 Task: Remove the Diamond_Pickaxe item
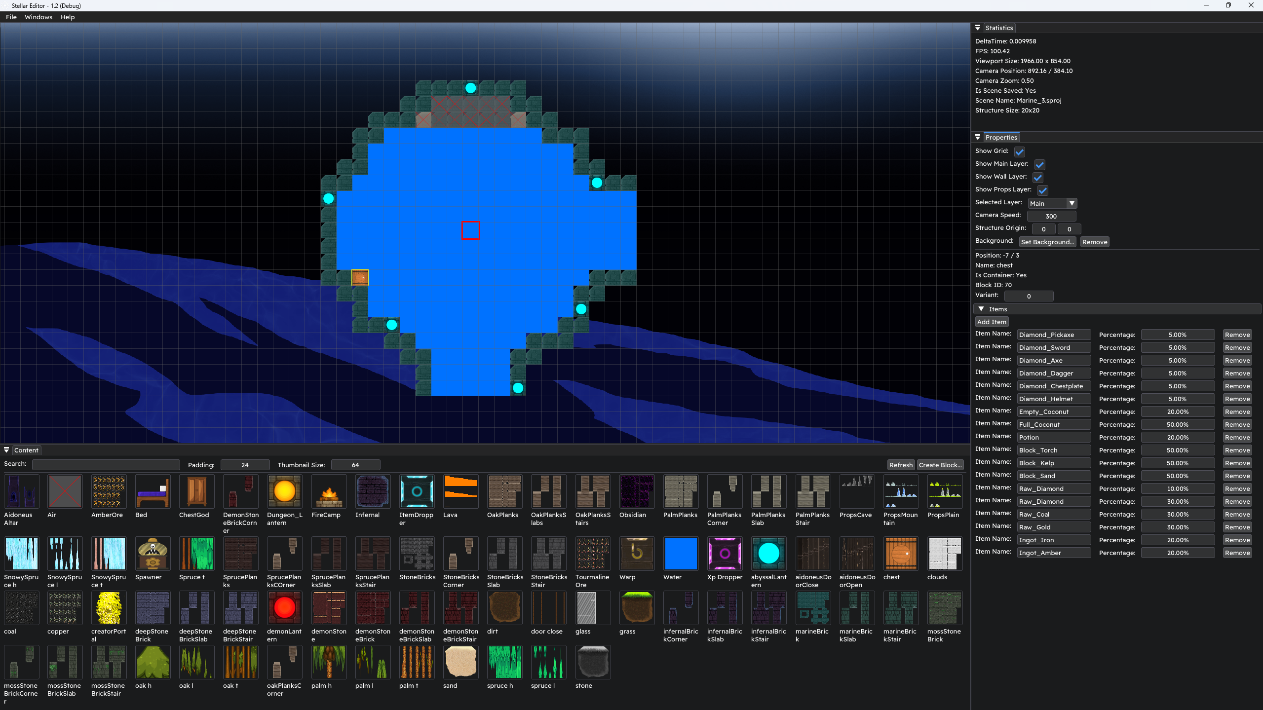click(1237, 335)
